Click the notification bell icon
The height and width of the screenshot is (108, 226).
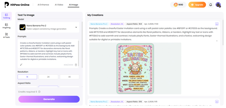click(x=211, y=5)
